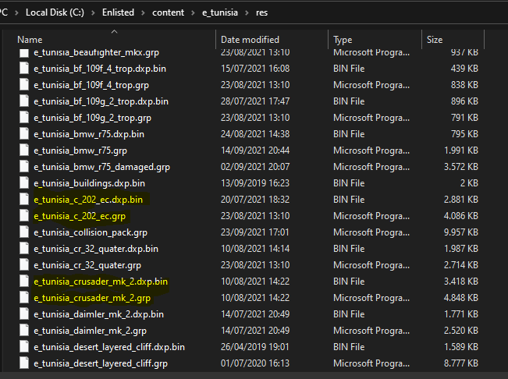The width and height of the screenshot is (508, 379).
Task: Select file e_tunisia_bmw_r75.grp
Action: (80, 151)
